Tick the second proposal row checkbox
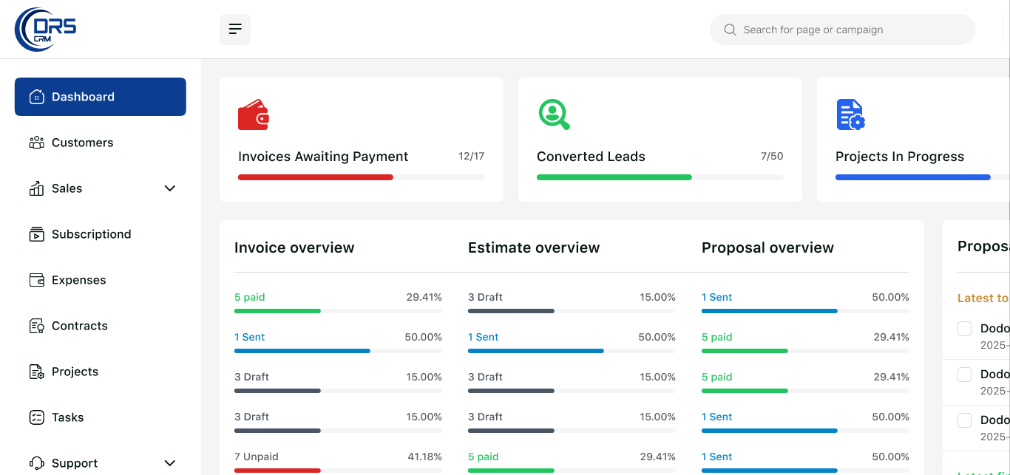The image size is (1010, 475). click(964, 375)
